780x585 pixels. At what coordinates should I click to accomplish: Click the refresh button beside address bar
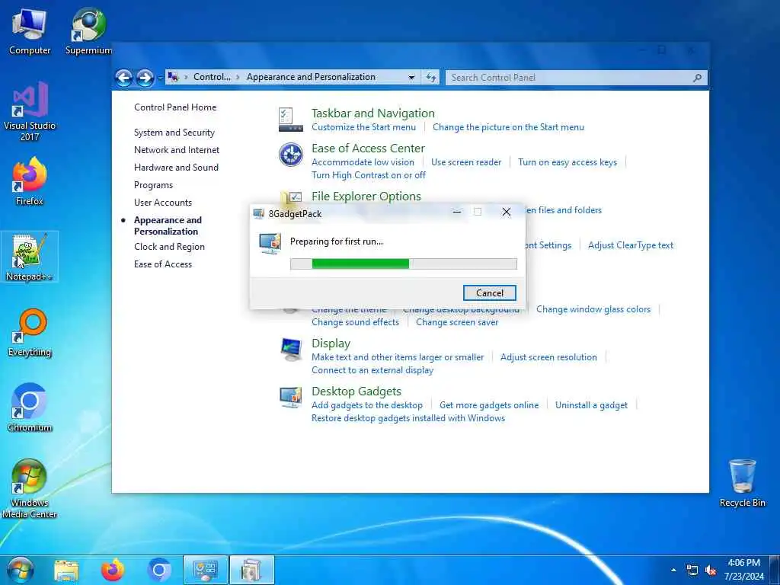click(x=431, y=77)
